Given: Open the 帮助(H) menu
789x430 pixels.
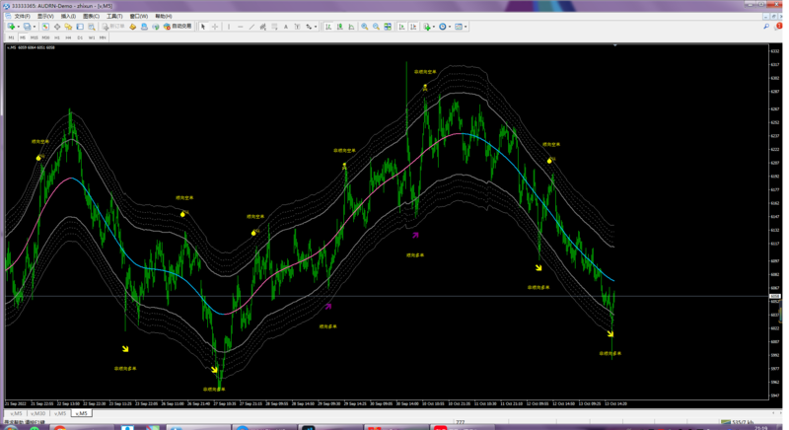Looking at the screenshot, I should coord(163,16).
